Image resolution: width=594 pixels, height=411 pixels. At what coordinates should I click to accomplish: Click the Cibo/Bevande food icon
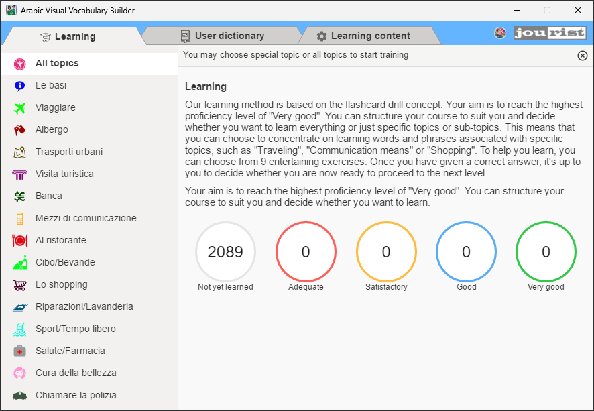(x=19, y=263)
